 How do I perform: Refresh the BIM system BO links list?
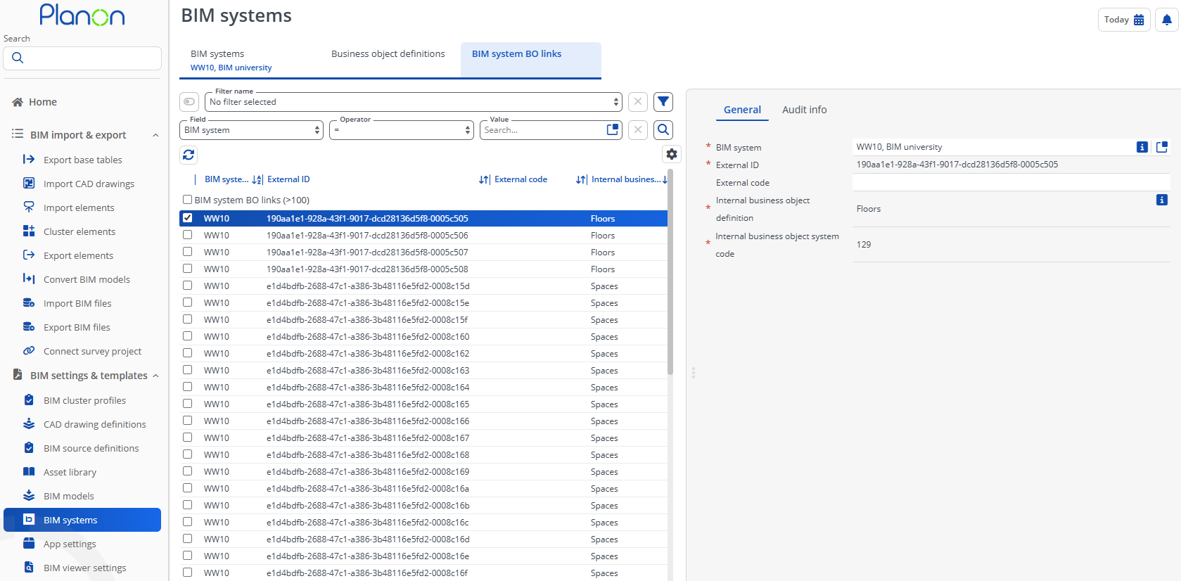click(189, 155)
